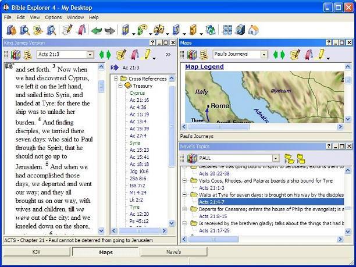
Task: Click the Bible text vertical scrollbar down arrow
Action: [101, 231]
